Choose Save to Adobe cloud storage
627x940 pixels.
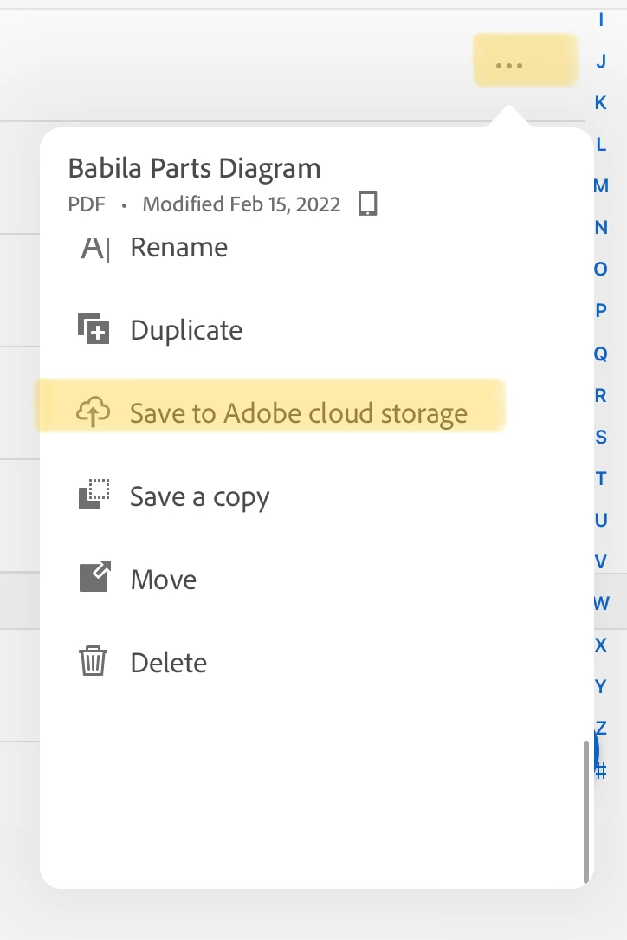pyautogui.click(x=298, y=413)
